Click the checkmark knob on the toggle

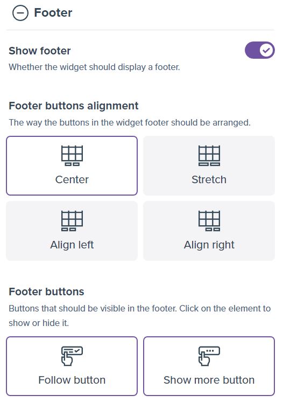(266, 50)
